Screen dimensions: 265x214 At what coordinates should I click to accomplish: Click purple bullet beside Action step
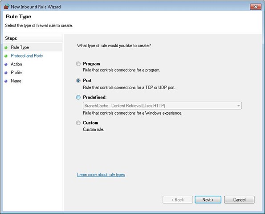[6, 65]
